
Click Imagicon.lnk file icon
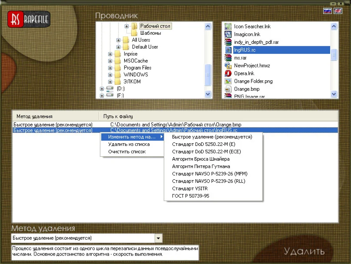[228, 34]
